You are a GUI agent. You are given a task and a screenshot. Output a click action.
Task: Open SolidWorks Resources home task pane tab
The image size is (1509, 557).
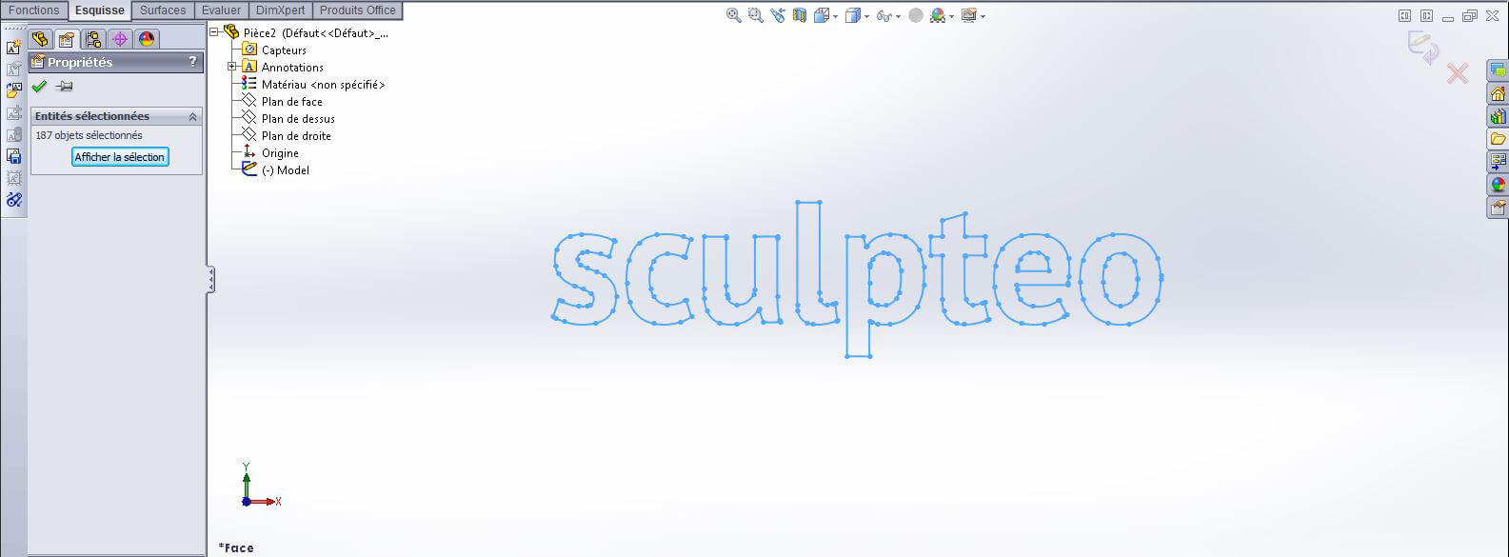[1498, 93]
